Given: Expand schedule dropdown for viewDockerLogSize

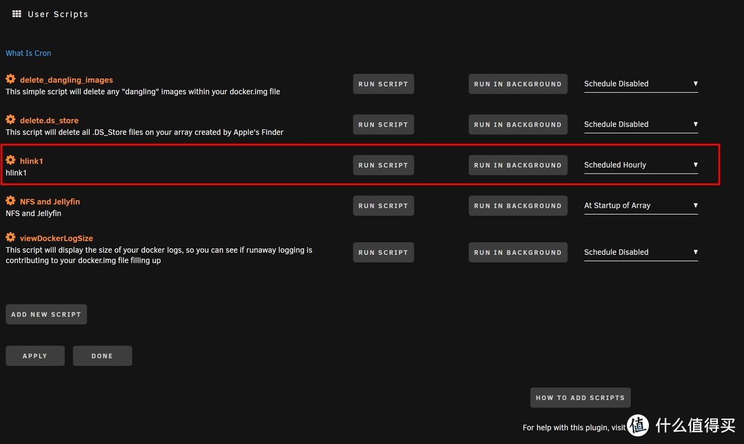Looking at the screenshot, I should tap(641, 253).
